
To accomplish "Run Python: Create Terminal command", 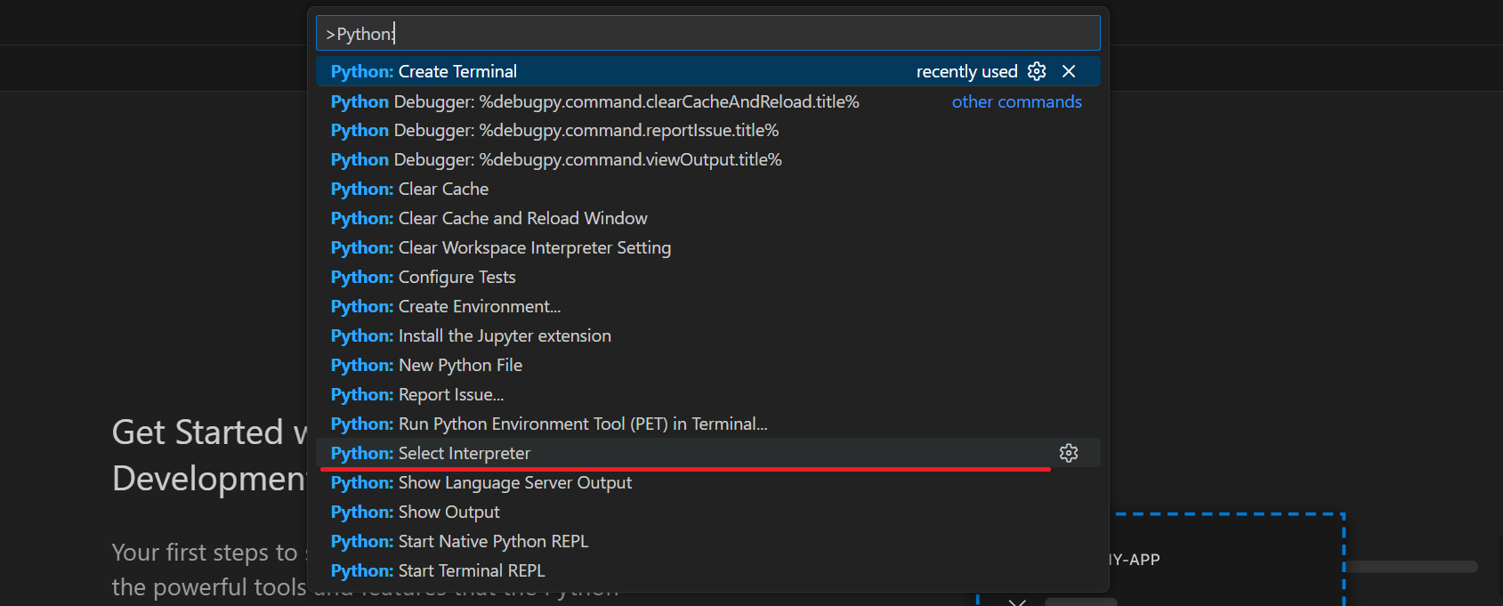I will click(708, 71).
